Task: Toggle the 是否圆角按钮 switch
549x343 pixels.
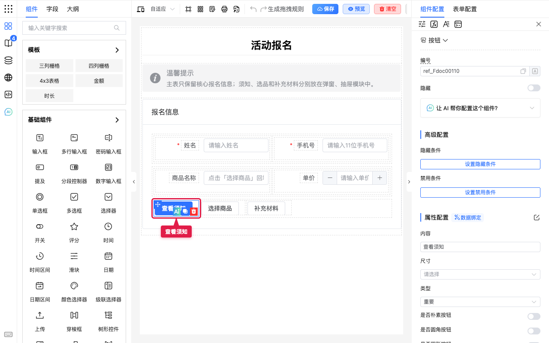Action: tap(534, 331)
